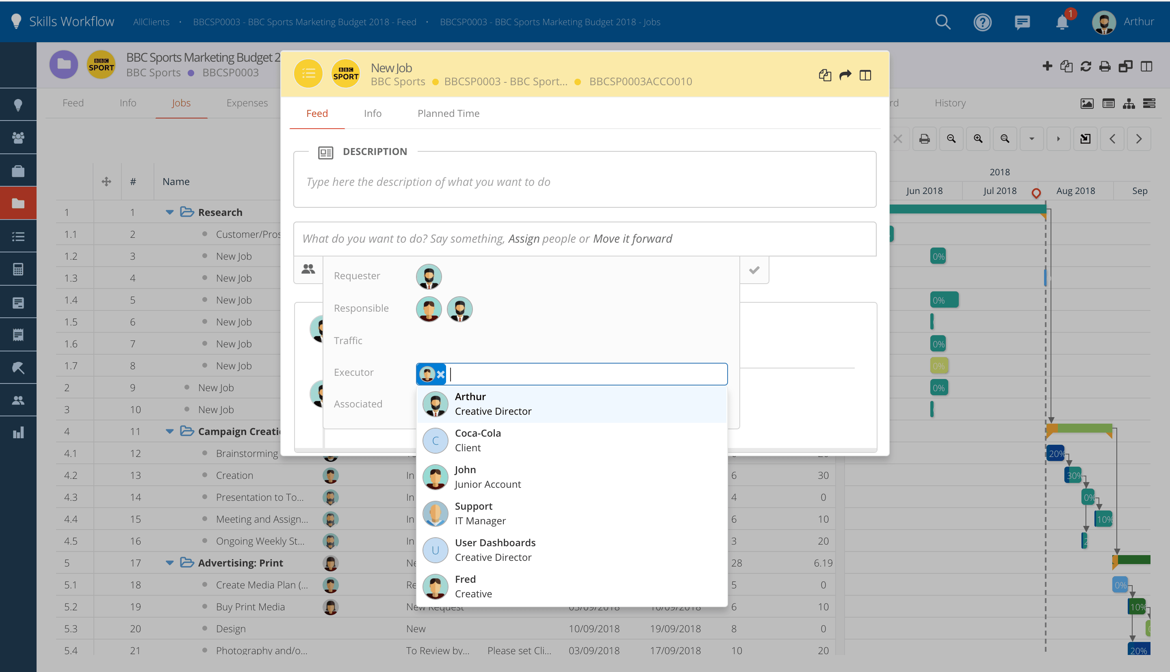Screen dimensions: 1170x672
Task: Choose Fred Creative from the dropdown
Action: click(473, 586)
